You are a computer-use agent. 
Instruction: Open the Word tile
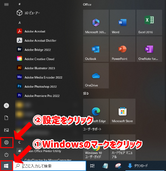point(123,22)
